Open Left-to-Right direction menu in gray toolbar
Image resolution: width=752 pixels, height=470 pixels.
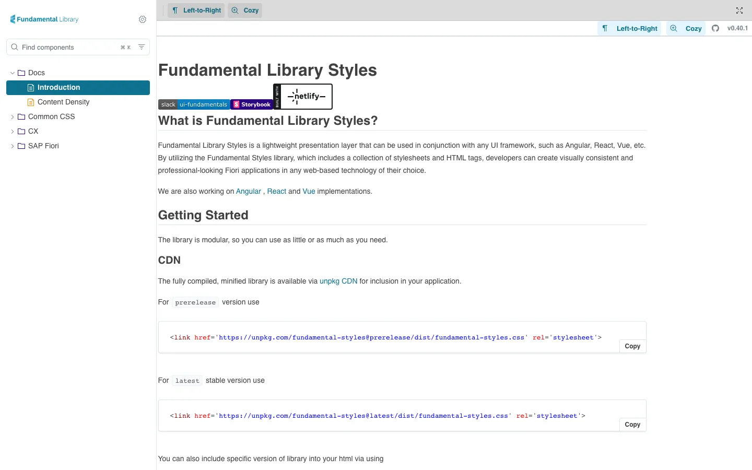pos(196,10)
